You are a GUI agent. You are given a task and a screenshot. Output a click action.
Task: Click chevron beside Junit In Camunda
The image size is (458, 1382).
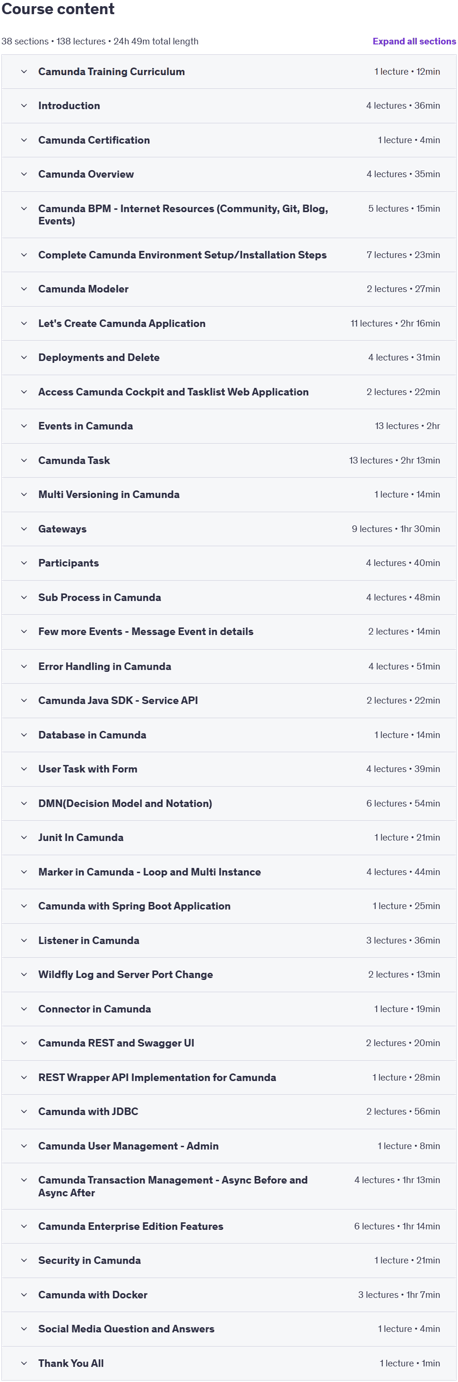point(24,837)
